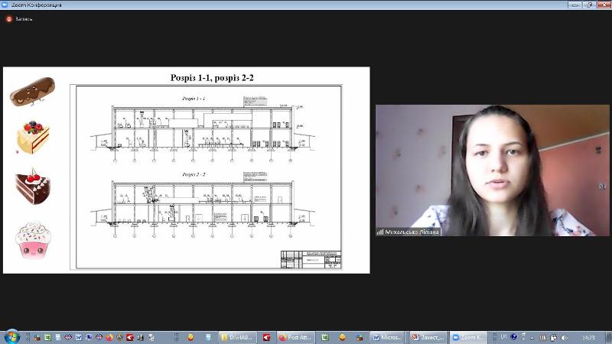This screenshot has width=612, height=344.
Task: Open the Windows Start menu
Action: coord(11,336)
